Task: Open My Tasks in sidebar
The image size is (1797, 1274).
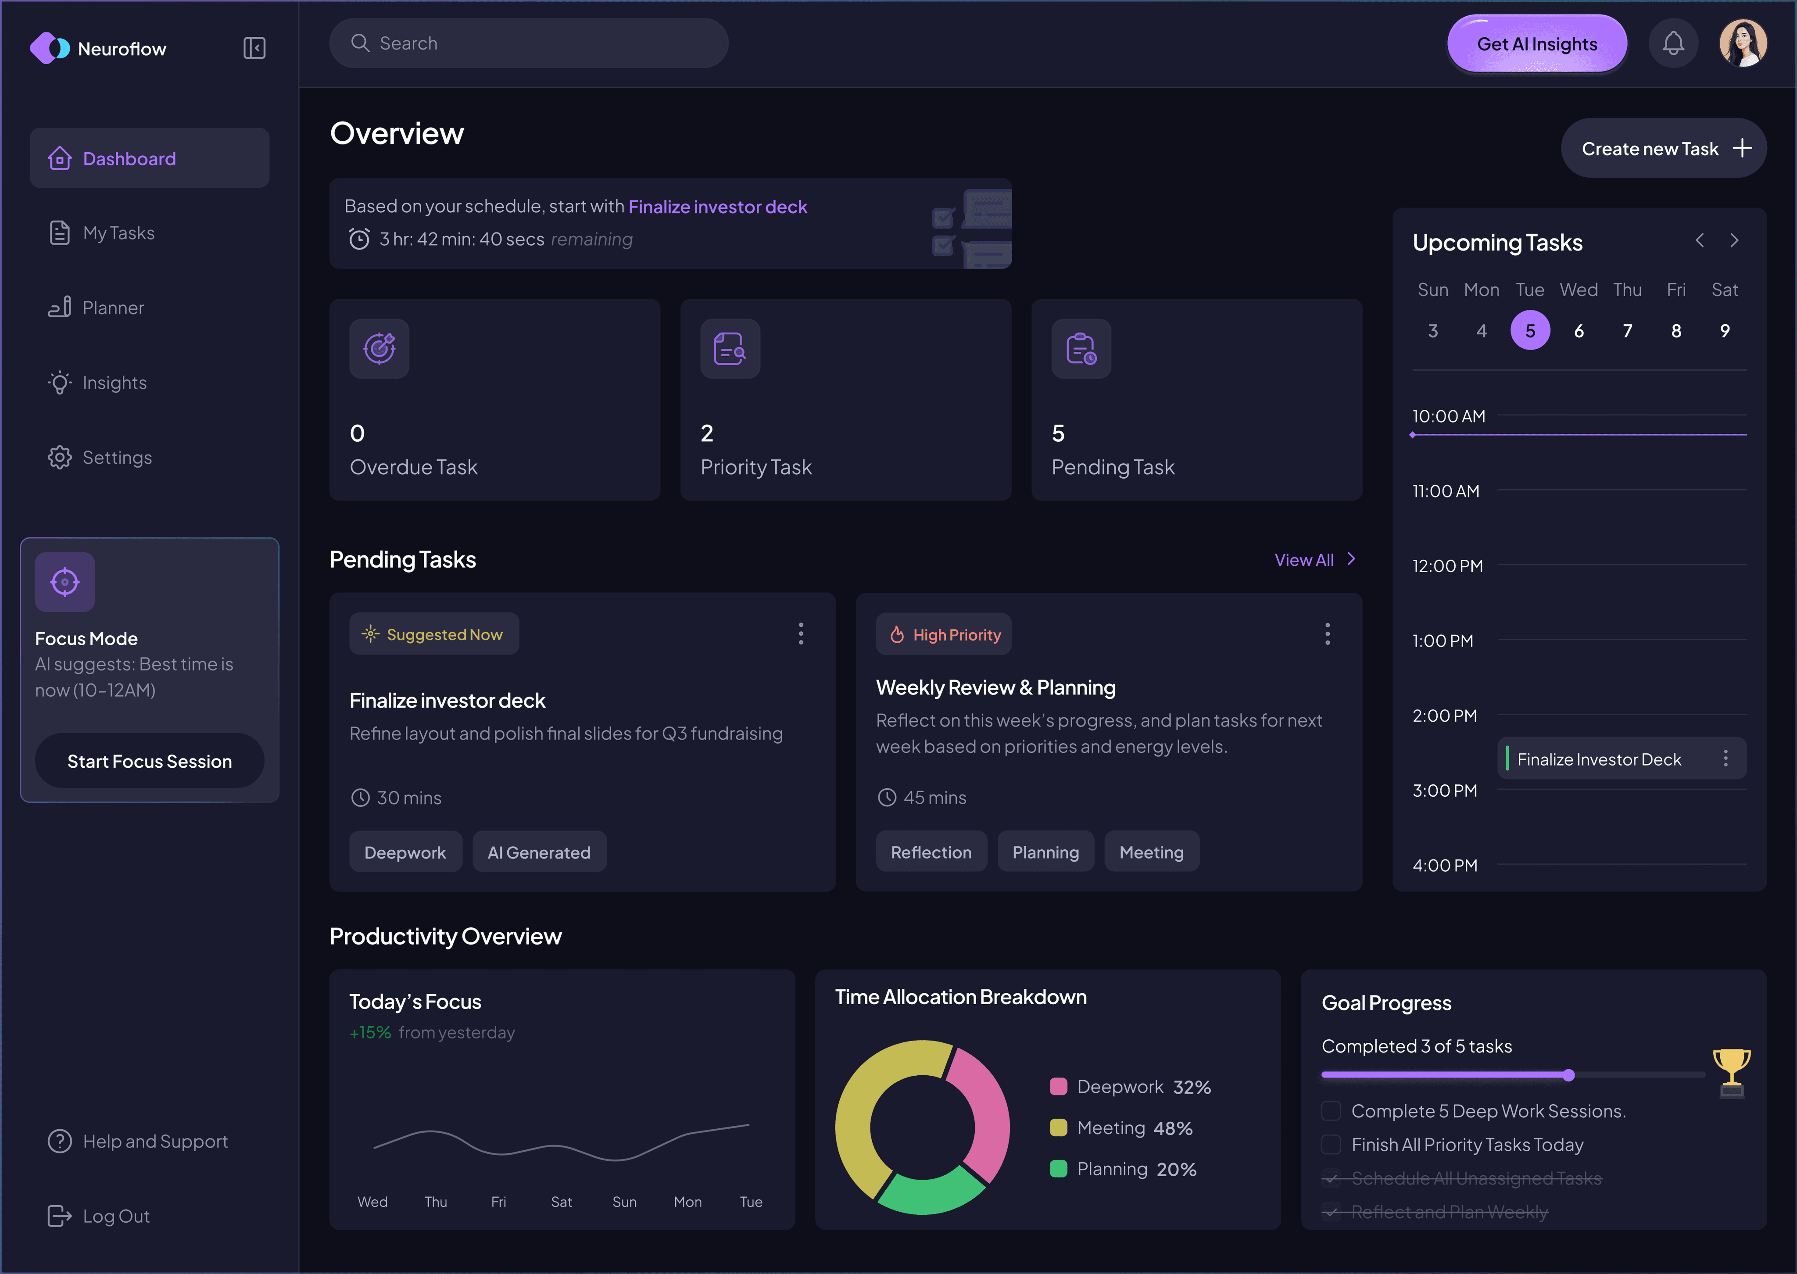Action: point(118,233)
